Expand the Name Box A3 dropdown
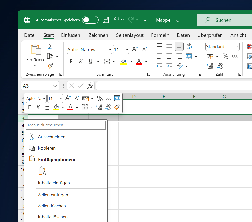Viewport: 252px width, 222px height. [x=55, y=86]
